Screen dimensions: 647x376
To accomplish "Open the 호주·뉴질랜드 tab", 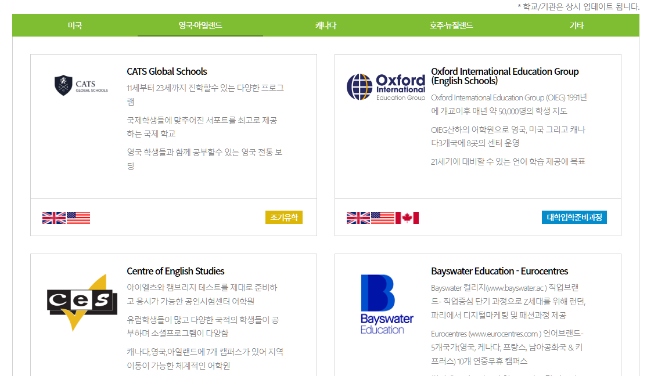I will click(451, 26).
